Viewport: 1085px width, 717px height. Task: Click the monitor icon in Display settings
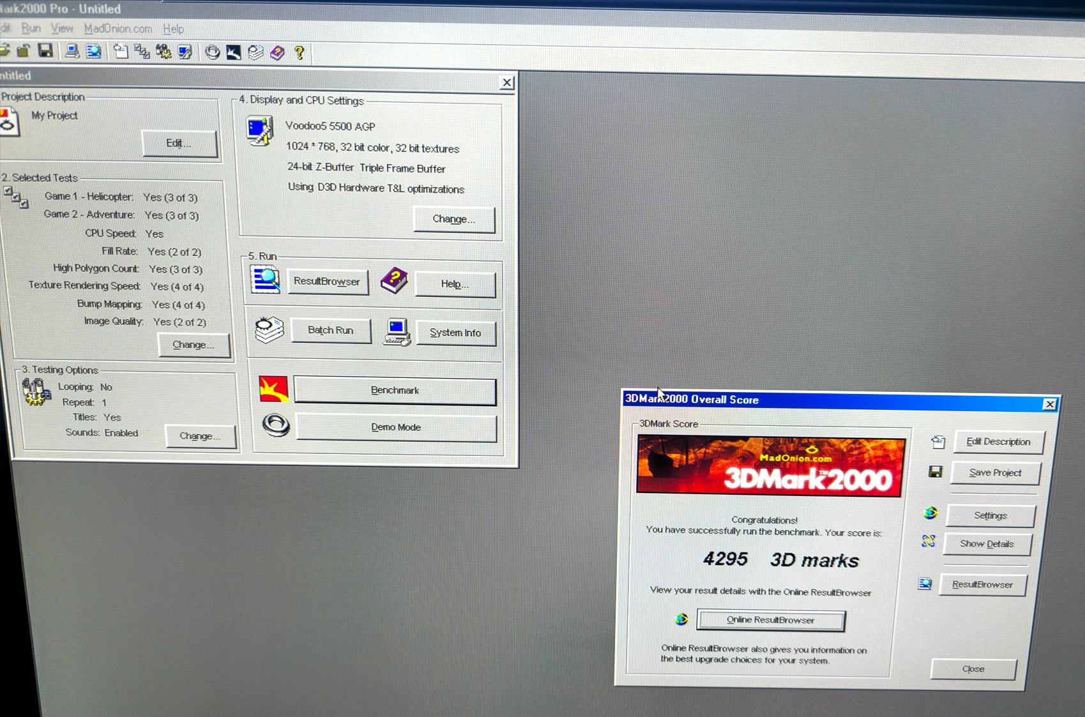click(261, 130)
